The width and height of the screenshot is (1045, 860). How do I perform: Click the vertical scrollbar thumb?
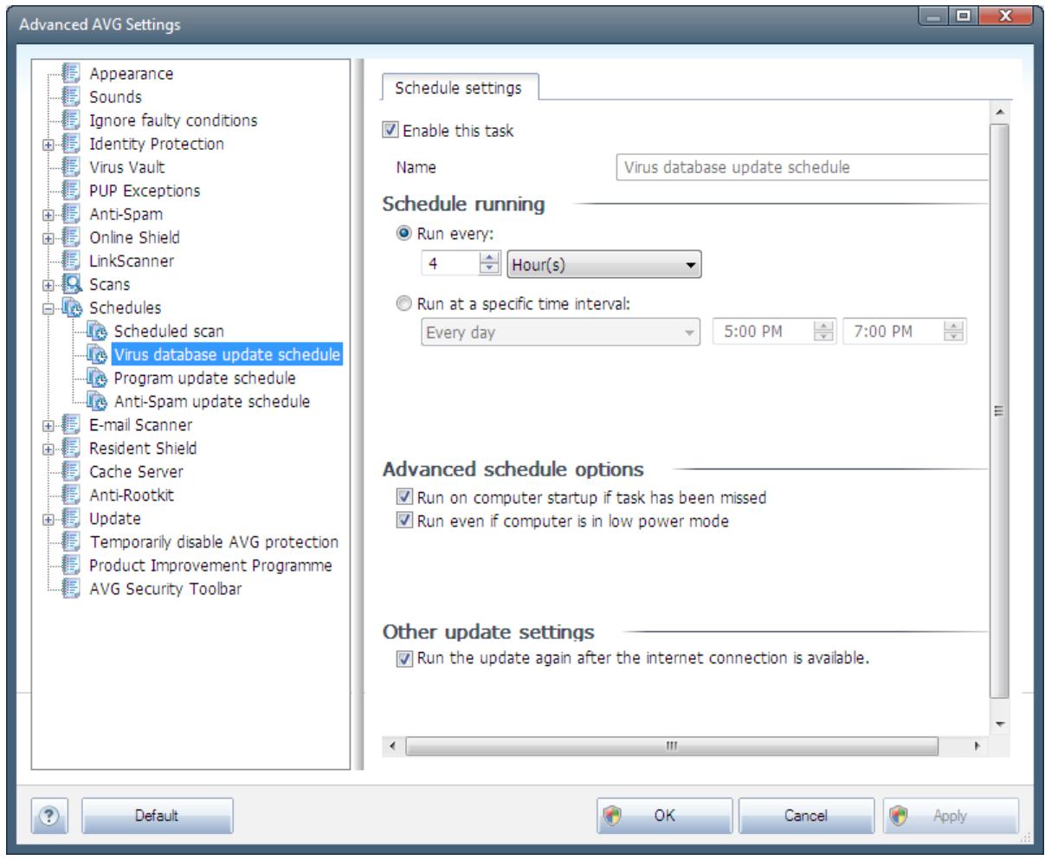click(x=998, y=411)
